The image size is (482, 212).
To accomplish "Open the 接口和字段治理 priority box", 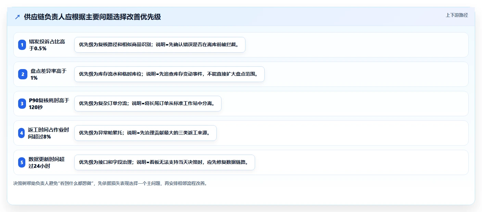I will [165, 162].
